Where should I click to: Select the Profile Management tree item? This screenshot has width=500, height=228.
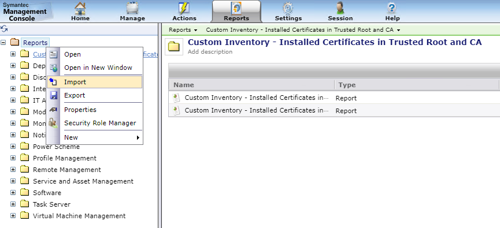[x=64, y=158]
